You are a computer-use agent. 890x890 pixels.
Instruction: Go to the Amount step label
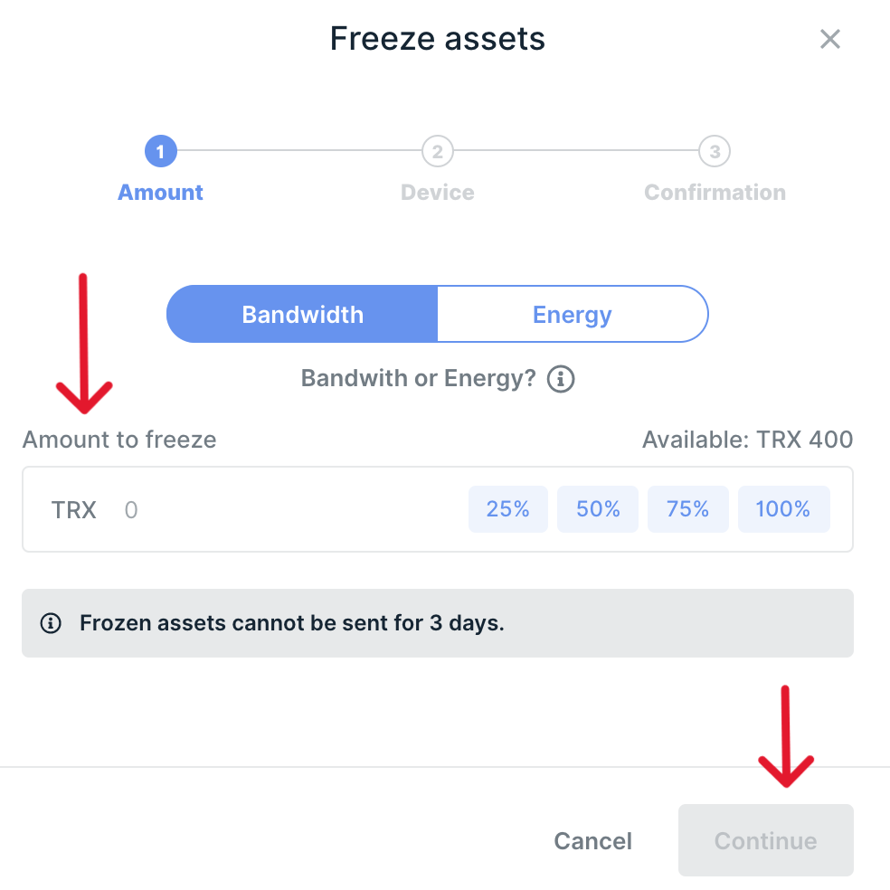(x=161, y=193)
